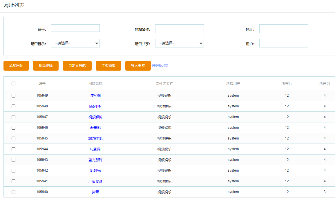
Task: Tick the checkbox for row 105940
Action: pos(13,192)
